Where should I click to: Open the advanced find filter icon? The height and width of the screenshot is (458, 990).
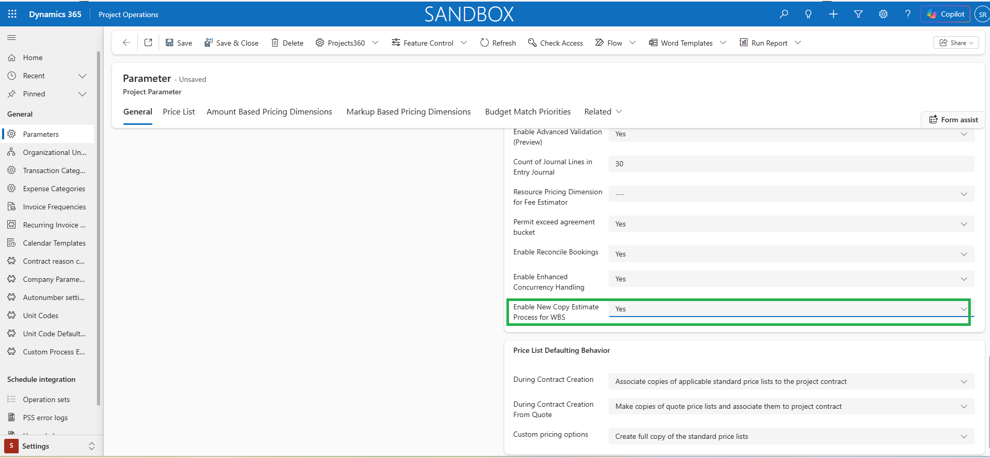point(858,14)
